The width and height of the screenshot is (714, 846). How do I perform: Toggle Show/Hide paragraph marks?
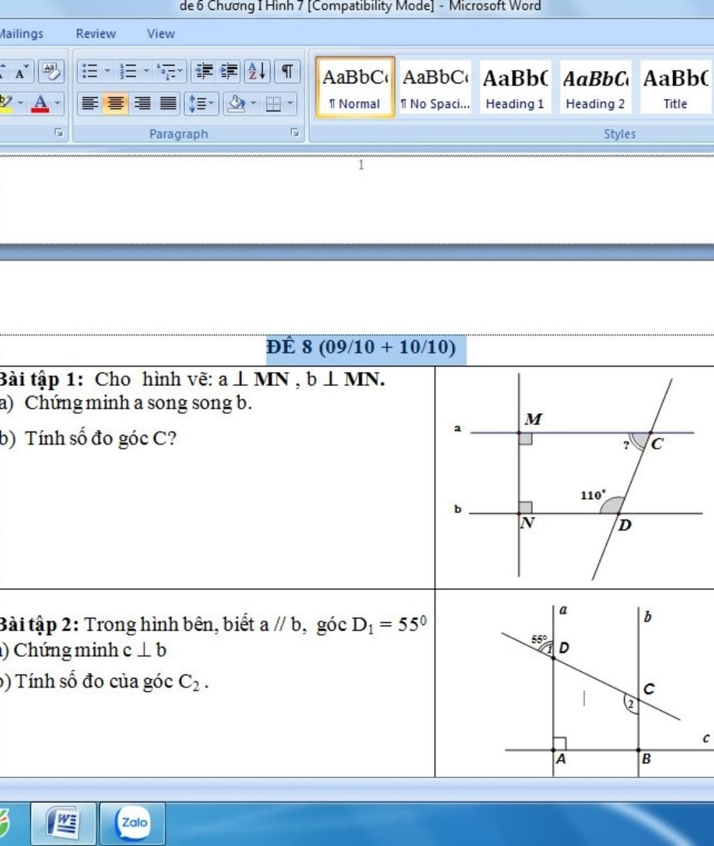tap(287, 70)
